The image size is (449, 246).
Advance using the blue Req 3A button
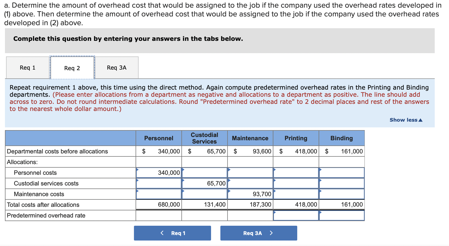(x=259, y=233)
